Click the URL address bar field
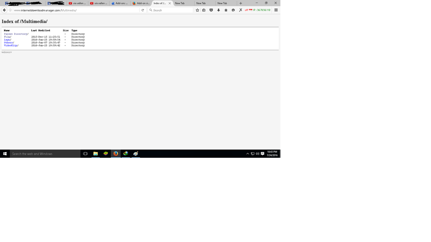 pos(76,10)
